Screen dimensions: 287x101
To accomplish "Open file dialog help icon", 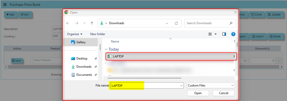I will click(x=233, y=34).
